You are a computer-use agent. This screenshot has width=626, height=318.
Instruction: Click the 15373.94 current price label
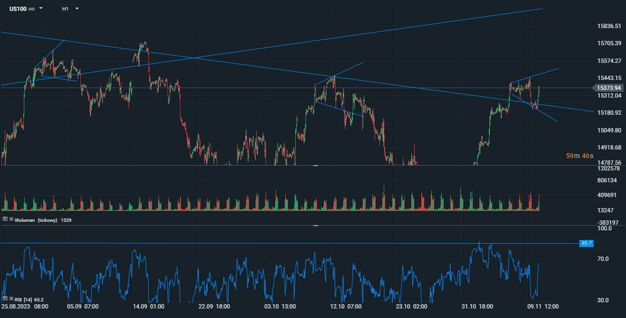pyautogui.click(x=608, y=88)
